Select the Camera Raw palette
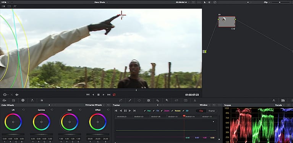 point(5,100)
